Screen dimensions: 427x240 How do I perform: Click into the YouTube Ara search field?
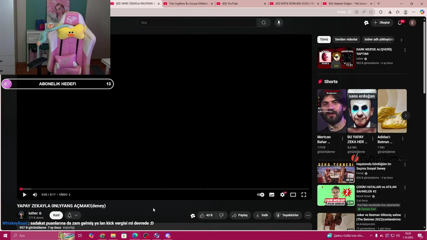(x=197, y=23)
